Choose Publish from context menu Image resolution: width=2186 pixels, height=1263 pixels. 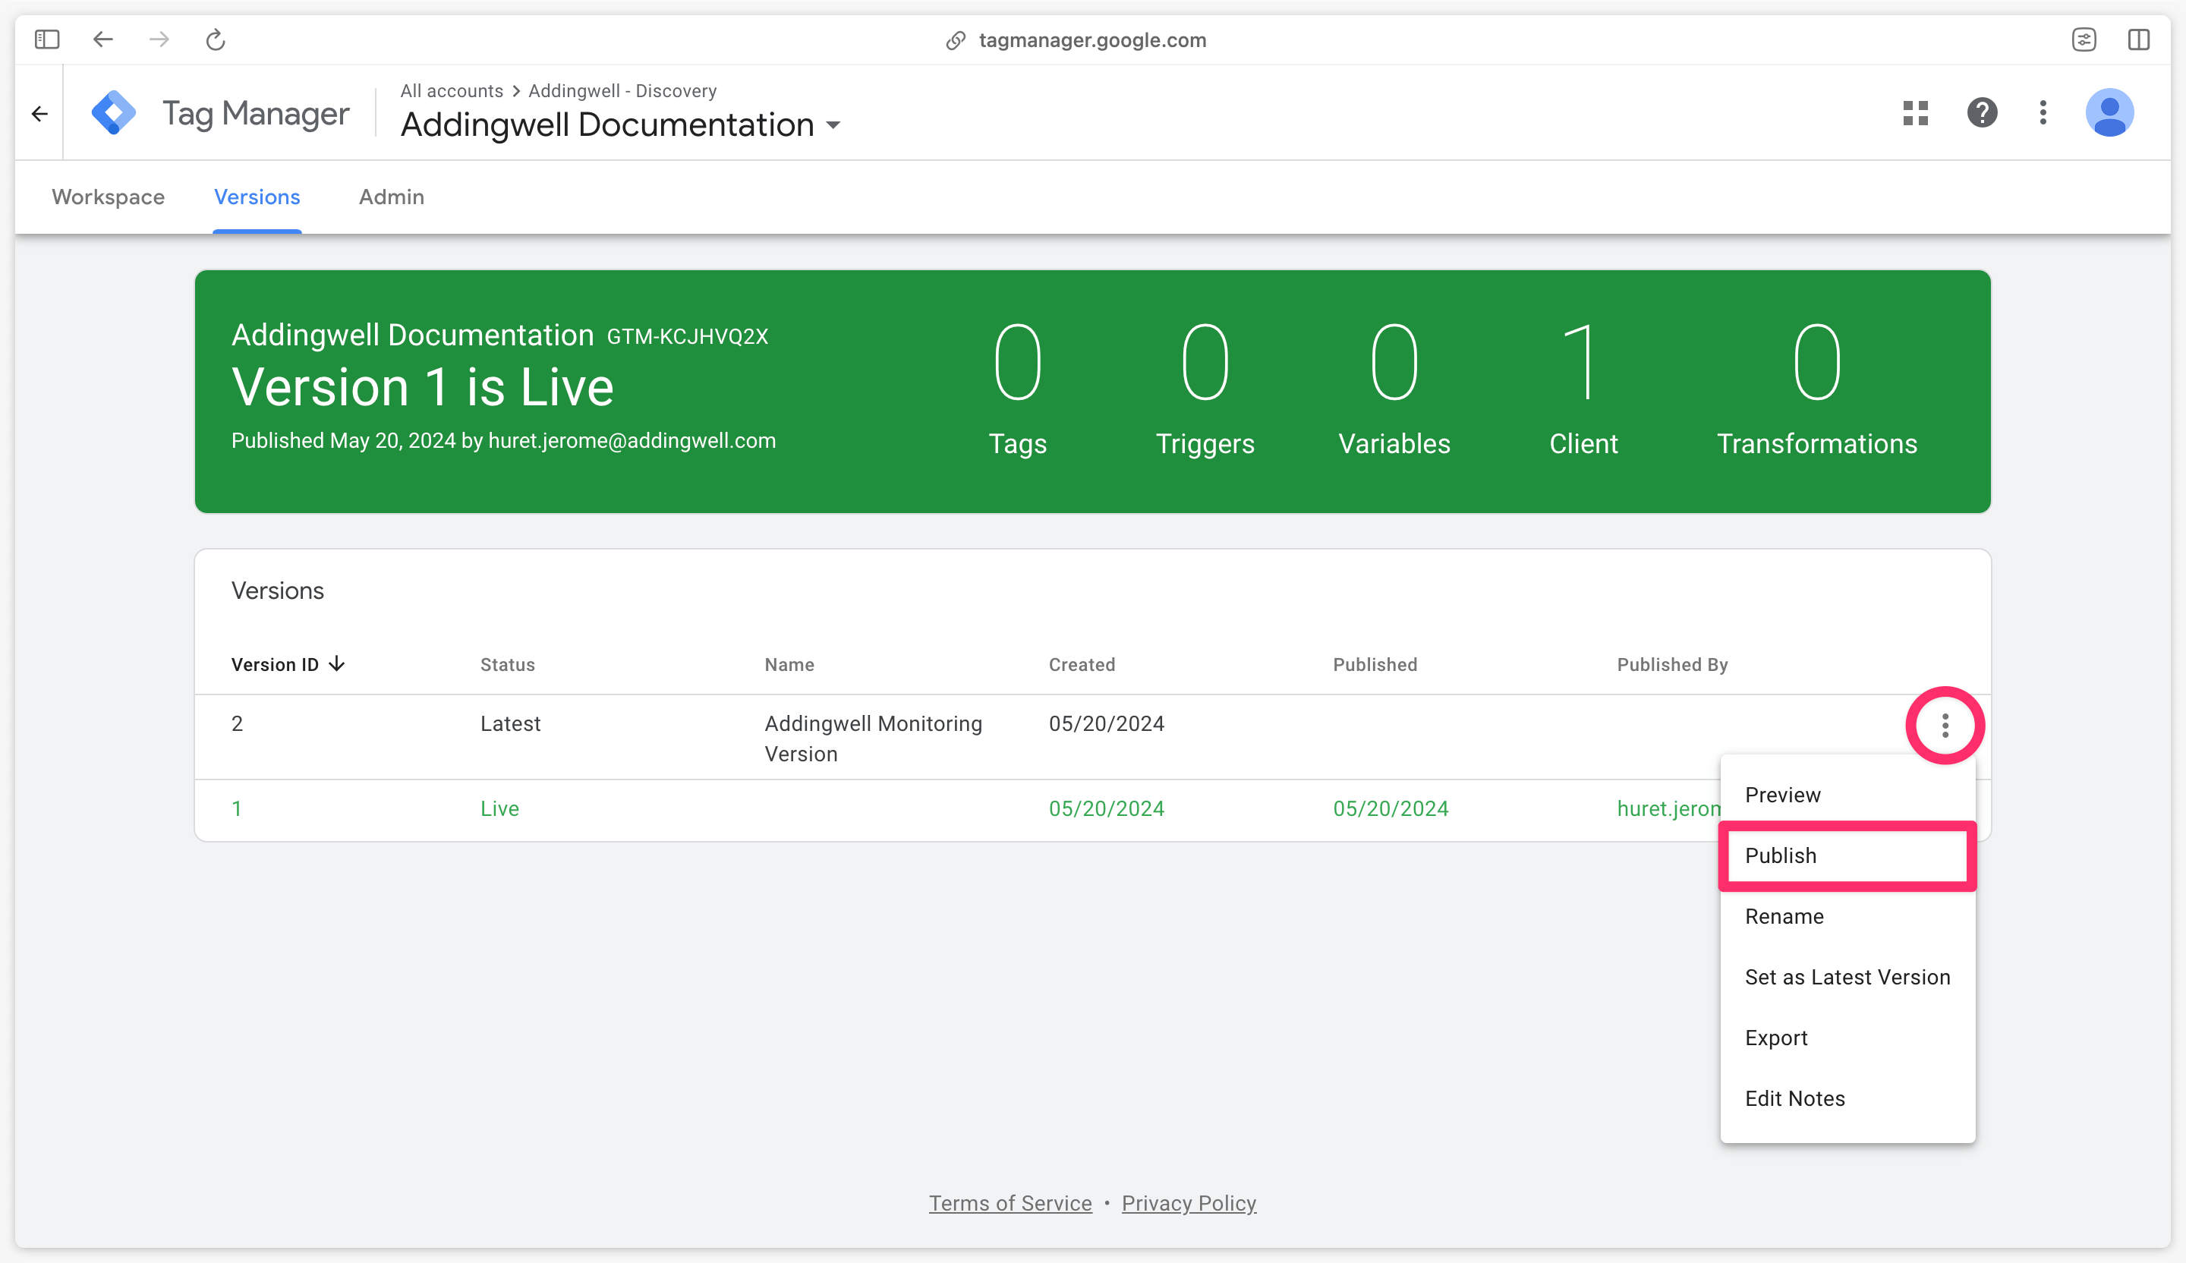pyautogui.click(x=1847, y=855)
